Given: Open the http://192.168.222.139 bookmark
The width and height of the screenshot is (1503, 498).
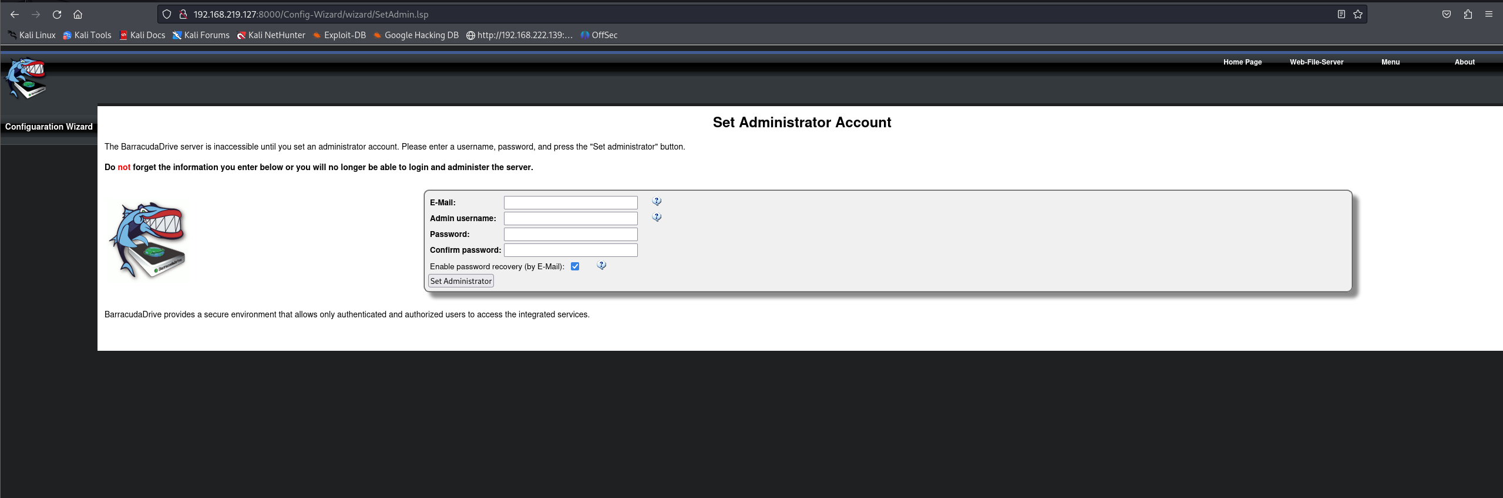Looking at the screenshot, I should (x=519, y=35).
